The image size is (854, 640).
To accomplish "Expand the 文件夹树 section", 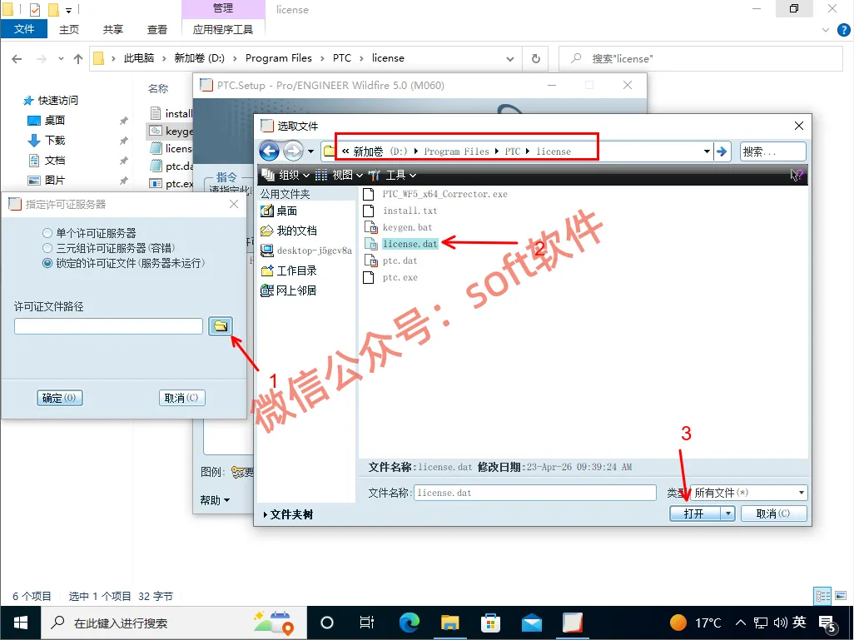I will 288,514.
